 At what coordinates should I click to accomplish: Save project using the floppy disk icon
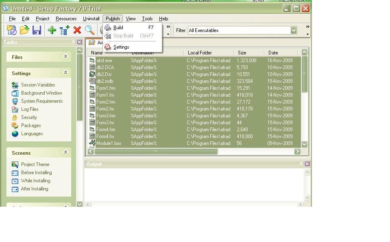[37, 30]
